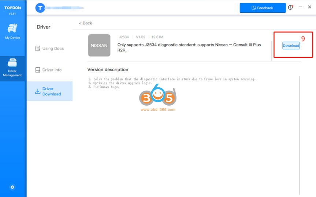Click the 12.61M file size text

click(157, 37)
